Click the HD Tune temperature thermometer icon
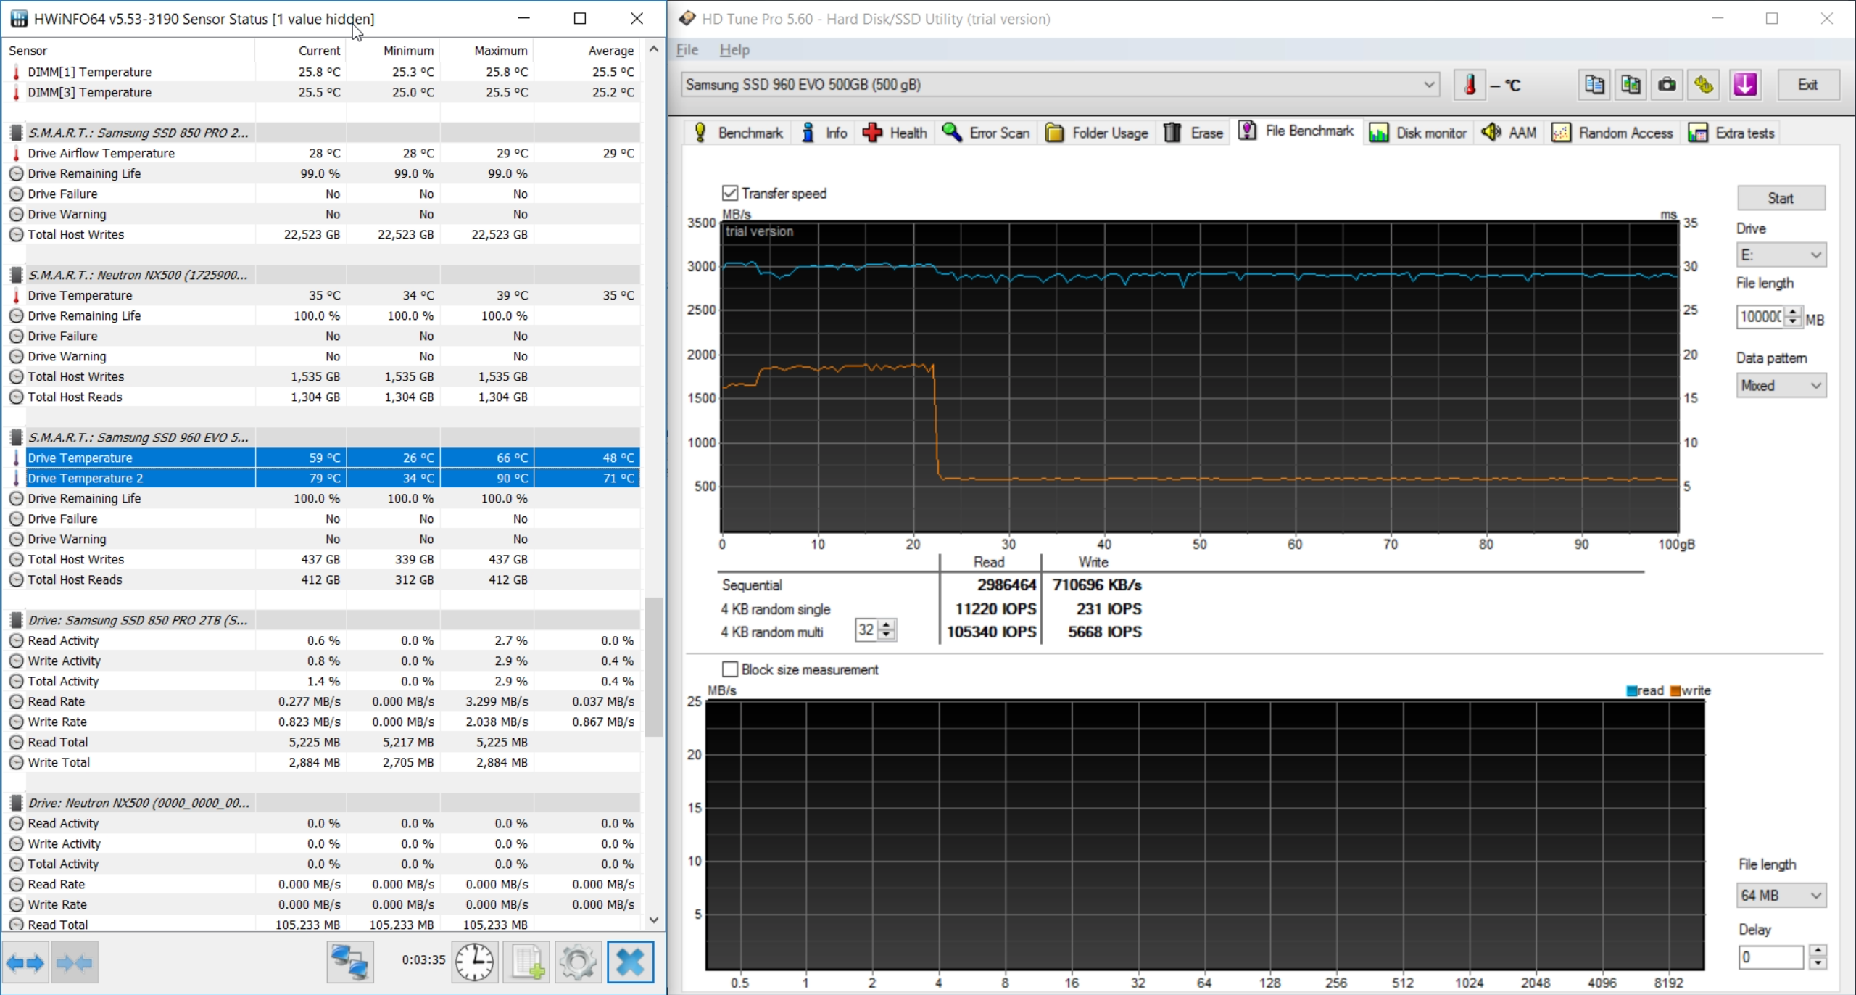 pos(1470,85)
